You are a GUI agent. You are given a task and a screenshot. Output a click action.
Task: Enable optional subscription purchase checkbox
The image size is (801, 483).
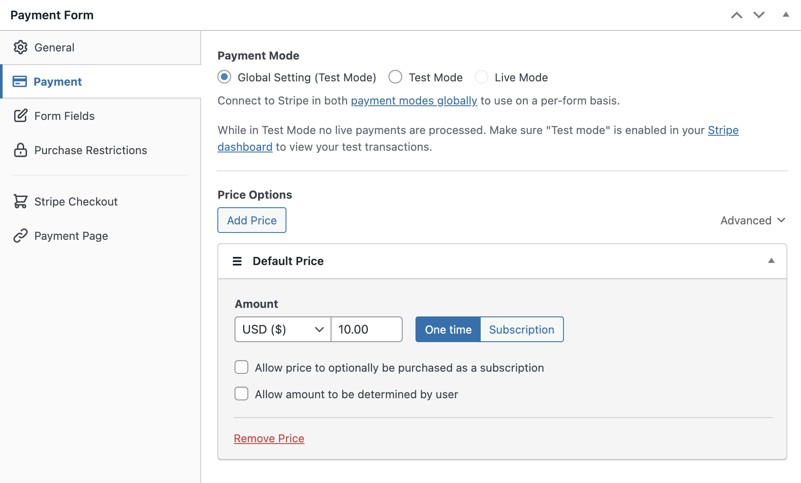[241, 367]
